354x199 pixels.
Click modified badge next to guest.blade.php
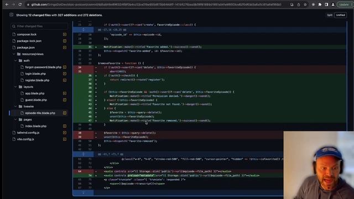[x=65, y=99]
